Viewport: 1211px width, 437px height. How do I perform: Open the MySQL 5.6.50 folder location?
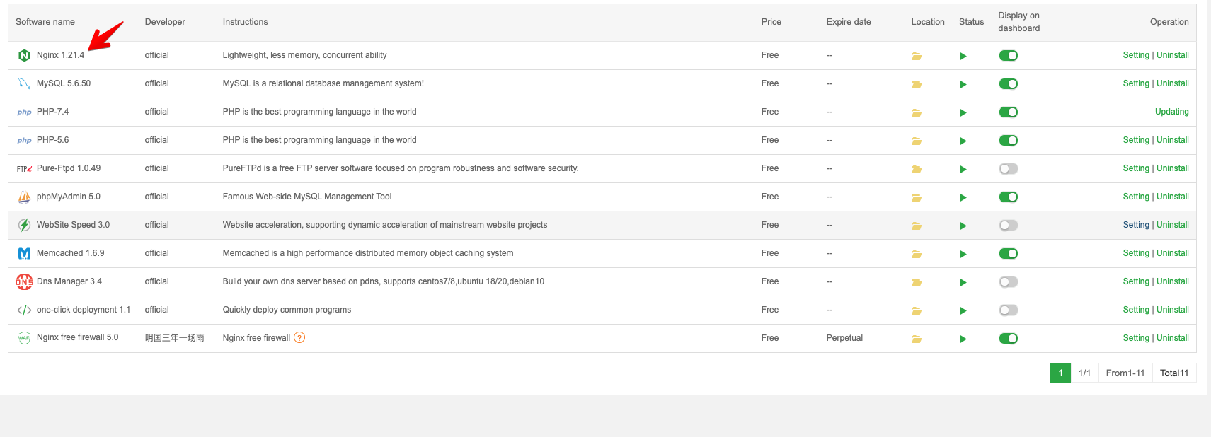(x=916, y=84)
